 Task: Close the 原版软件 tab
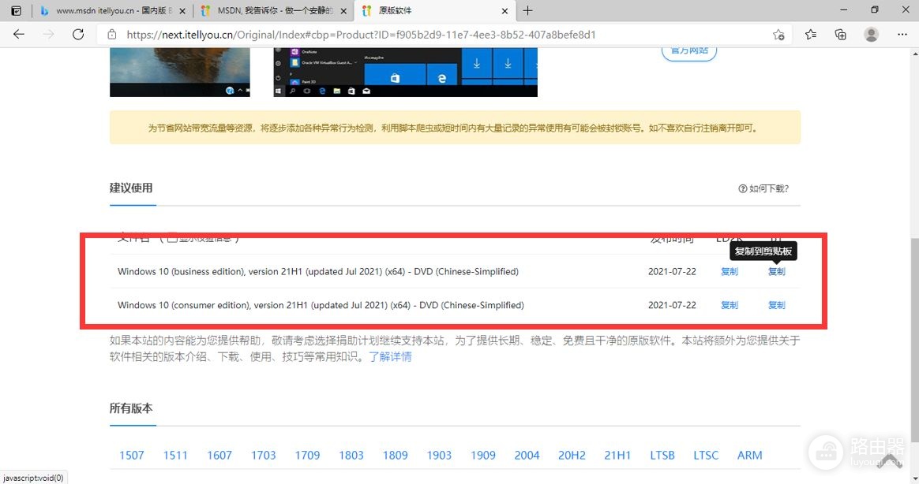point(505,10)
